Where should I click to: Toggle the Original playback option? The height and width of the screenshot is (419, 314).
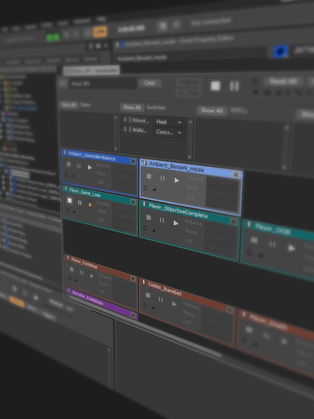point(188,82)
